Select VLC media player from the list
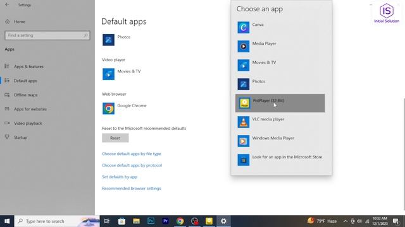 [280, 122]
